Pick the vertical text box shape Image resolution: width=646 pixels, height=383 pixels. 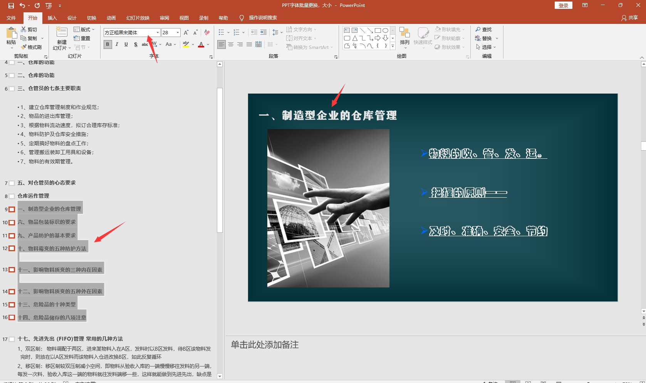(354, 30)
